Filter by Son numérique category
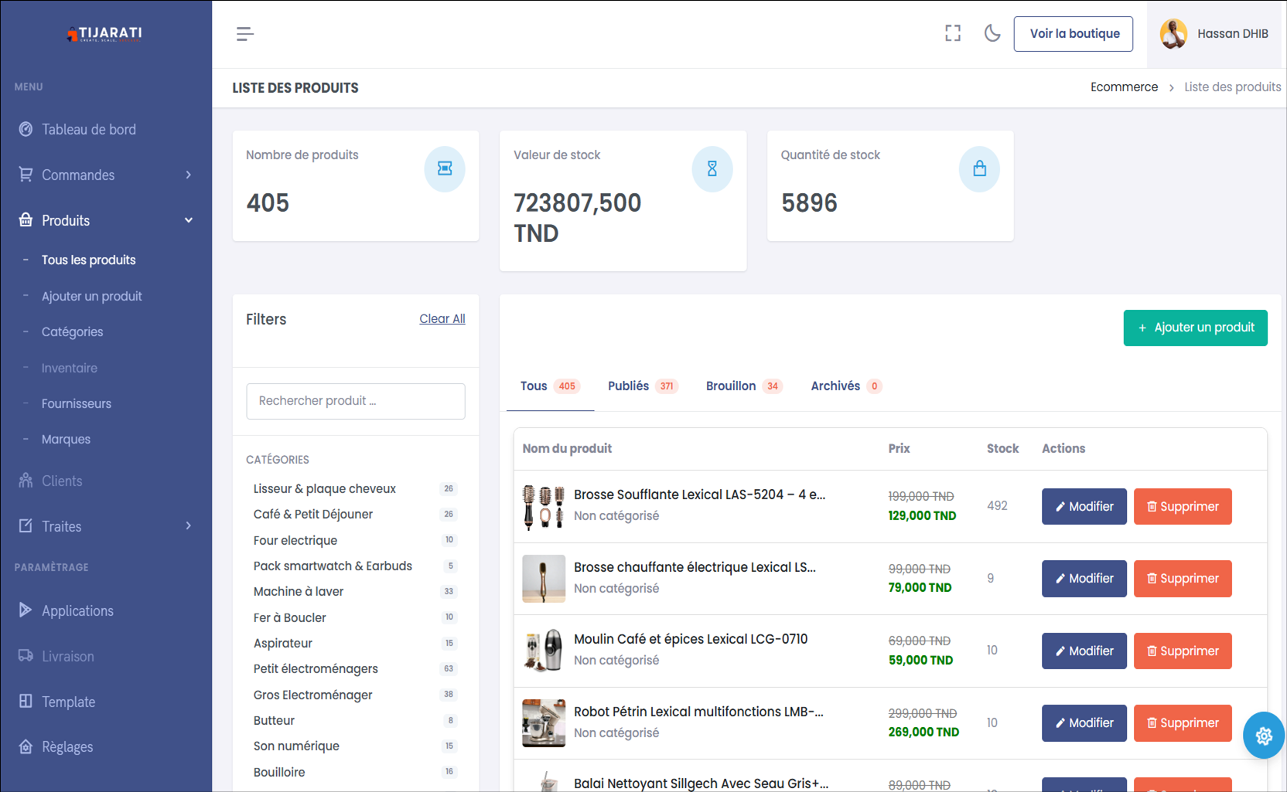 355,746
